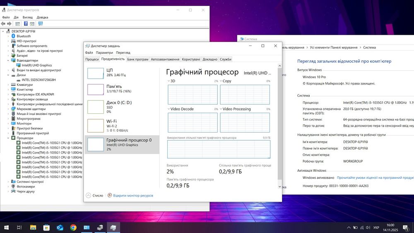
Task: Open Microsoft Store from the taskbar
Action: pyautogui.click(x=46, y=228)
